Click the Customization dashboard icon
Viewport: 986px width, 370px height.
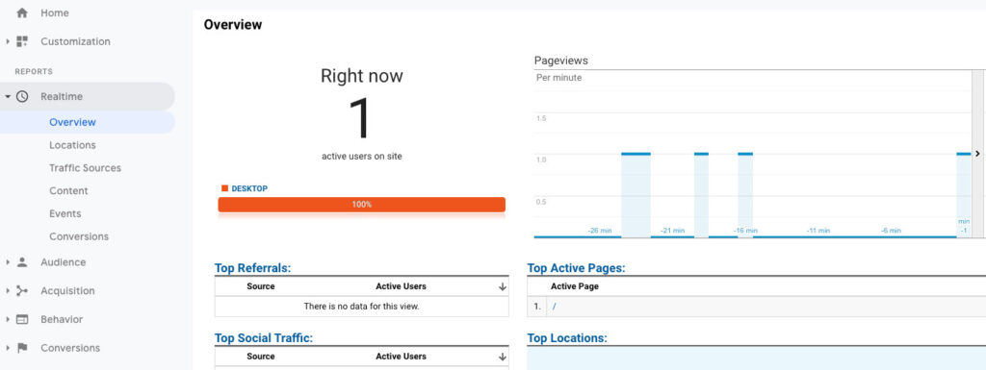coord(22,41)
